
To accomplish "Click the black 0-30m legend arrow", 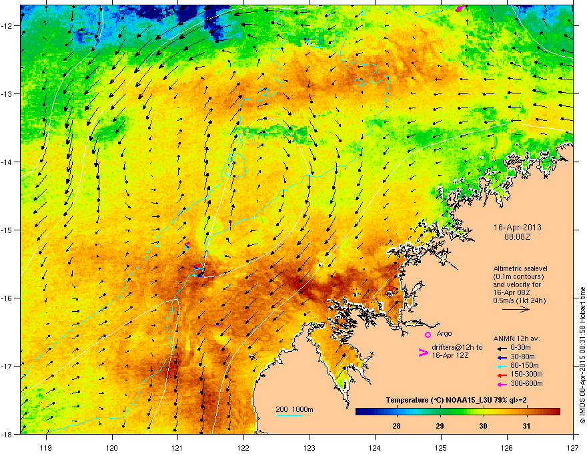I will click(502, 349).
